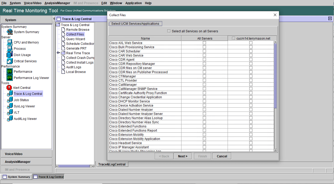Click the Query Wizard document icon
The image size is (334, 184).
pyautogui.click(x=63, y=39)
